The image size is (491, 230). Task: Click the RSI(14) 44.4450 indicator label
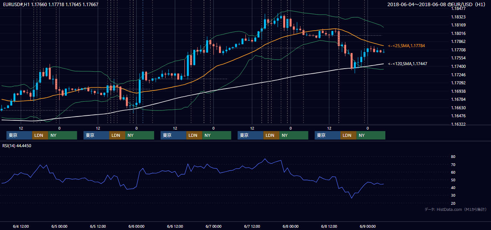click(17, 146)
